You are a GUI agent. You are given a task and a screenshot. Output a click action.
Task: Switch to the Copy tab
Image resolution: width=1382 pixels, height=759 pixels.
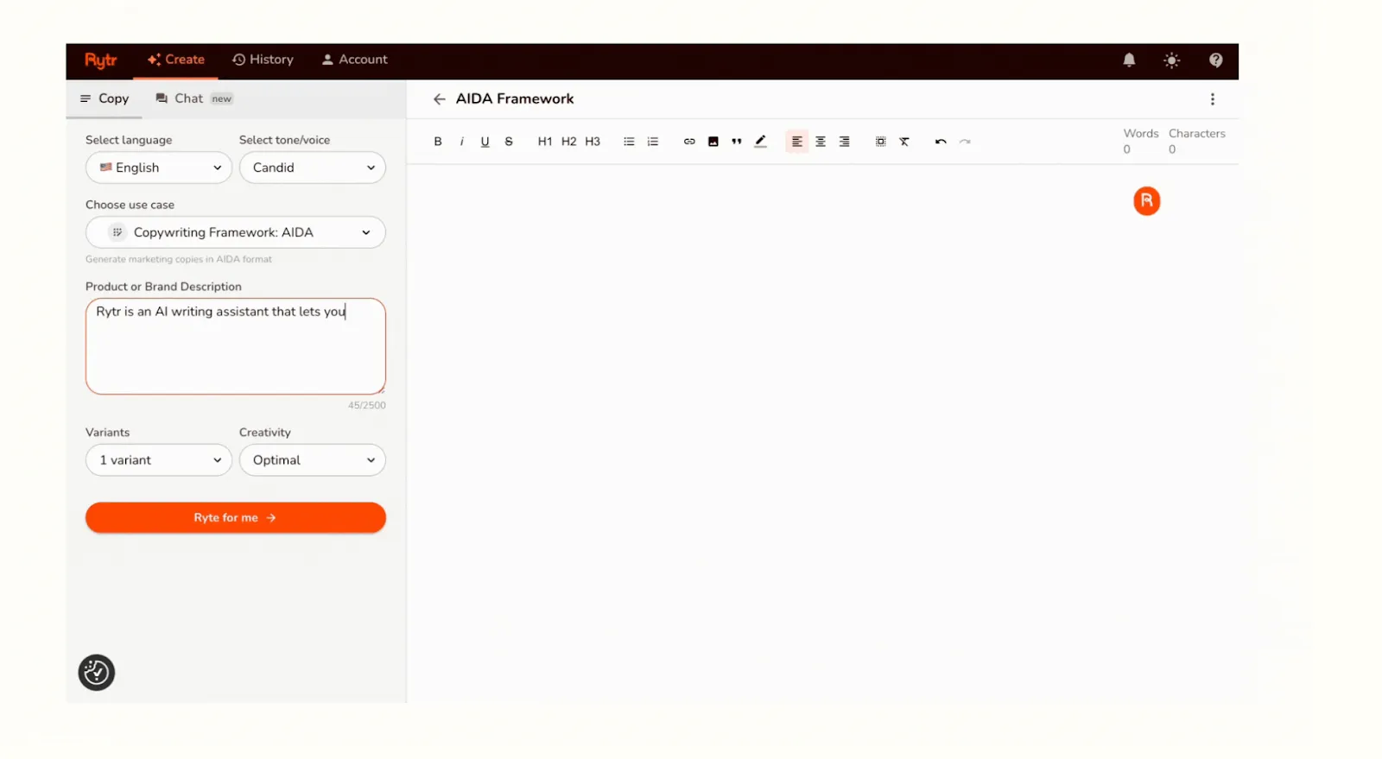pyautogui.click(x=105, y=98)
